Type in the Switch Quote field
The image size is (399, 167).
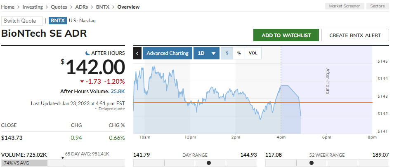22,21
